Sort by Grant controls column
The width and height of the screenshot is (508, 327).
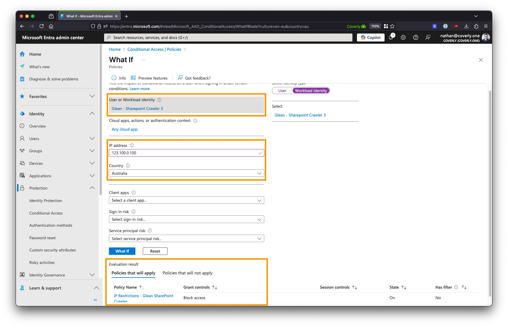(200, 287)
